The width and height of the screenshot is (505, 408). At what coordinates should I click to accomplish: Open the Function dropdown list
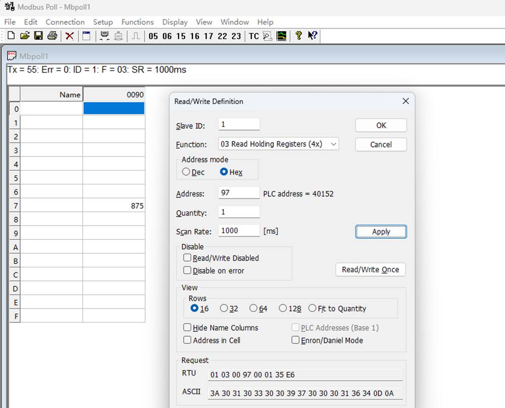334,144
